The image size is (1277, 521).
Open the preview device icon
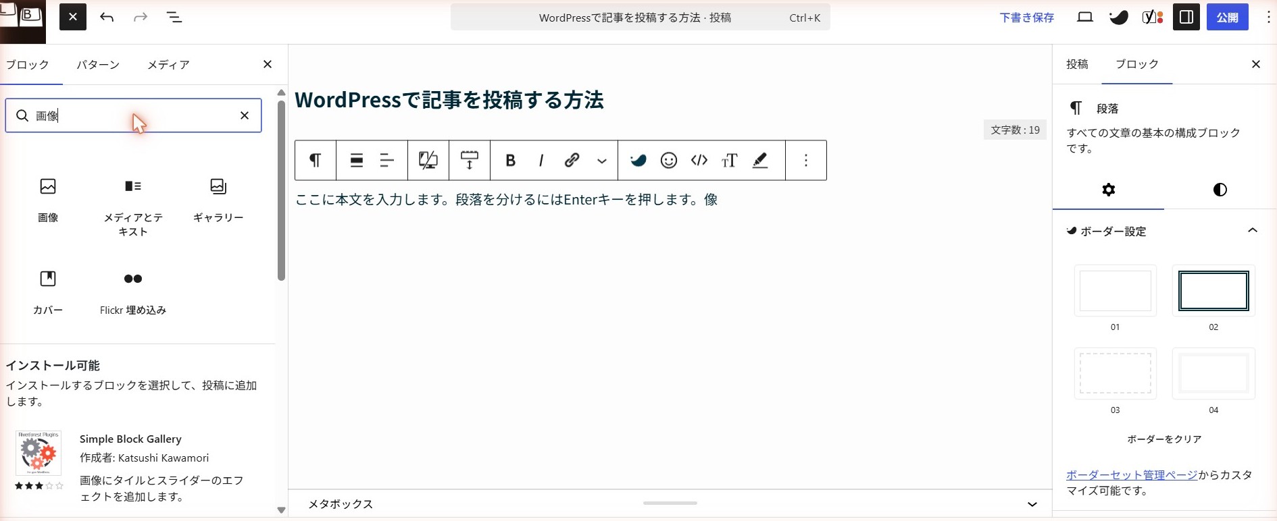point(1085,18)
